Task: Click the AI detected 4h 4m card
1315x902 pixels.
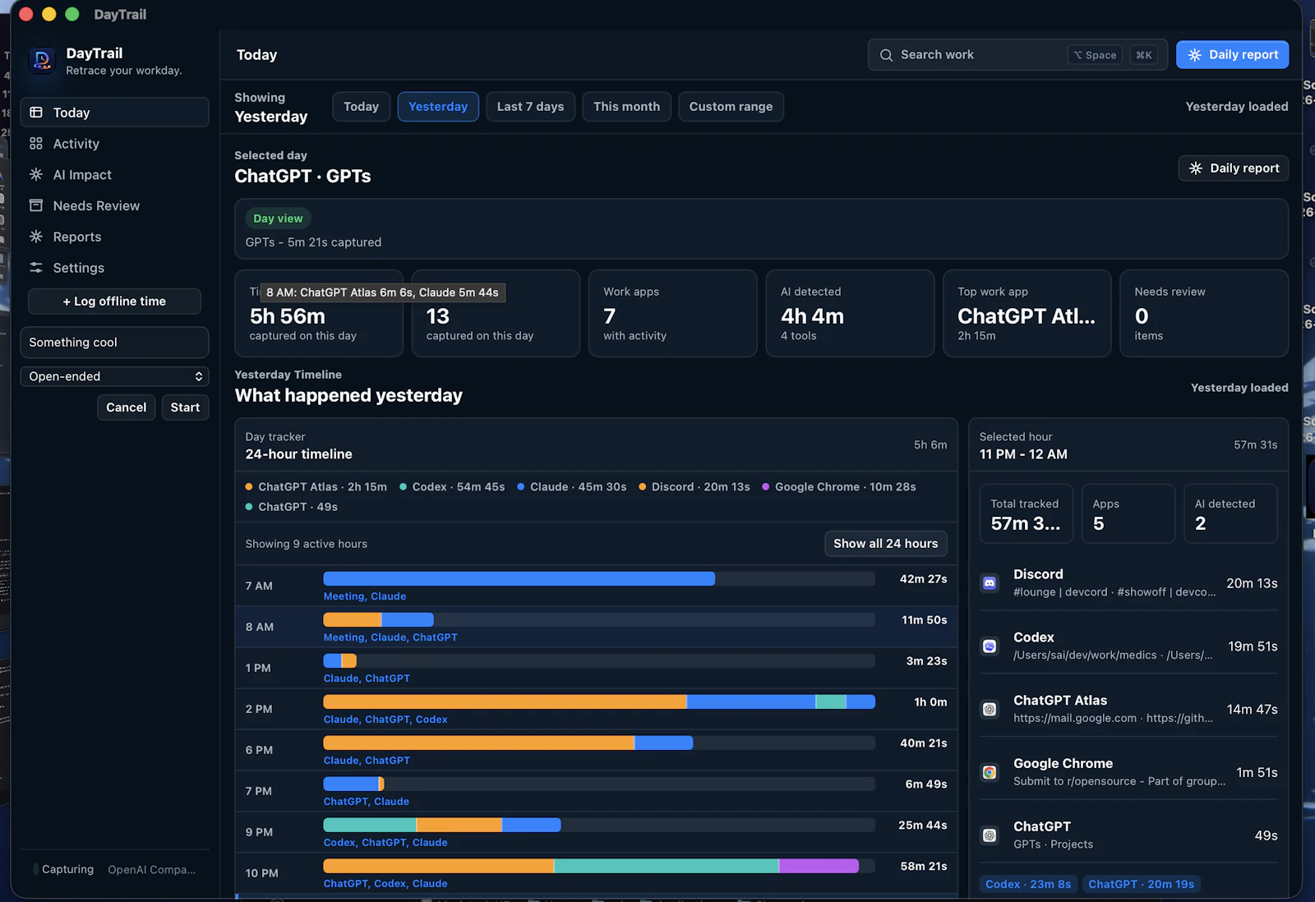Action: 850,314
